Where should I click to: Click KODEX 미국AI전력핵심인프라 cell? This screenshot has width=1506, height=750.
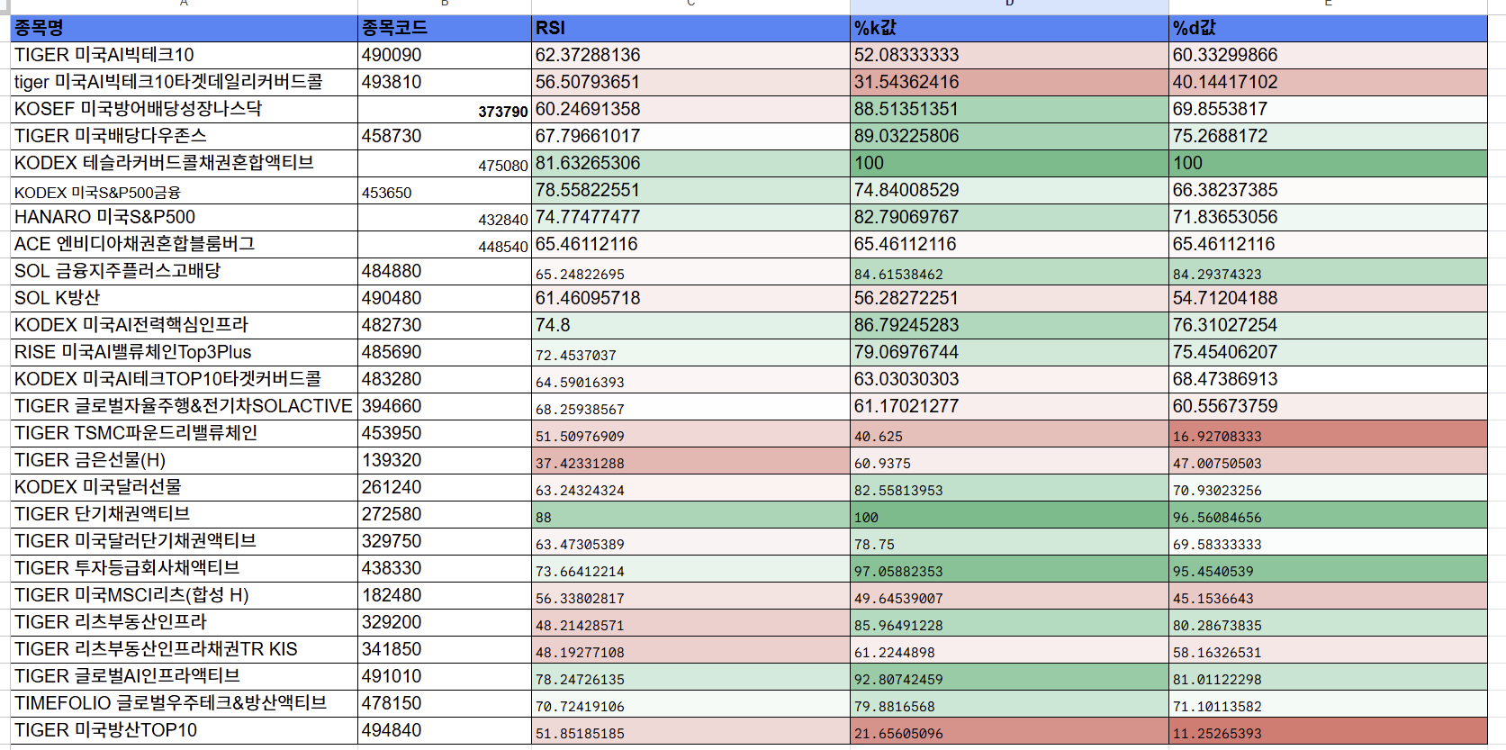[x=184, y=325]
